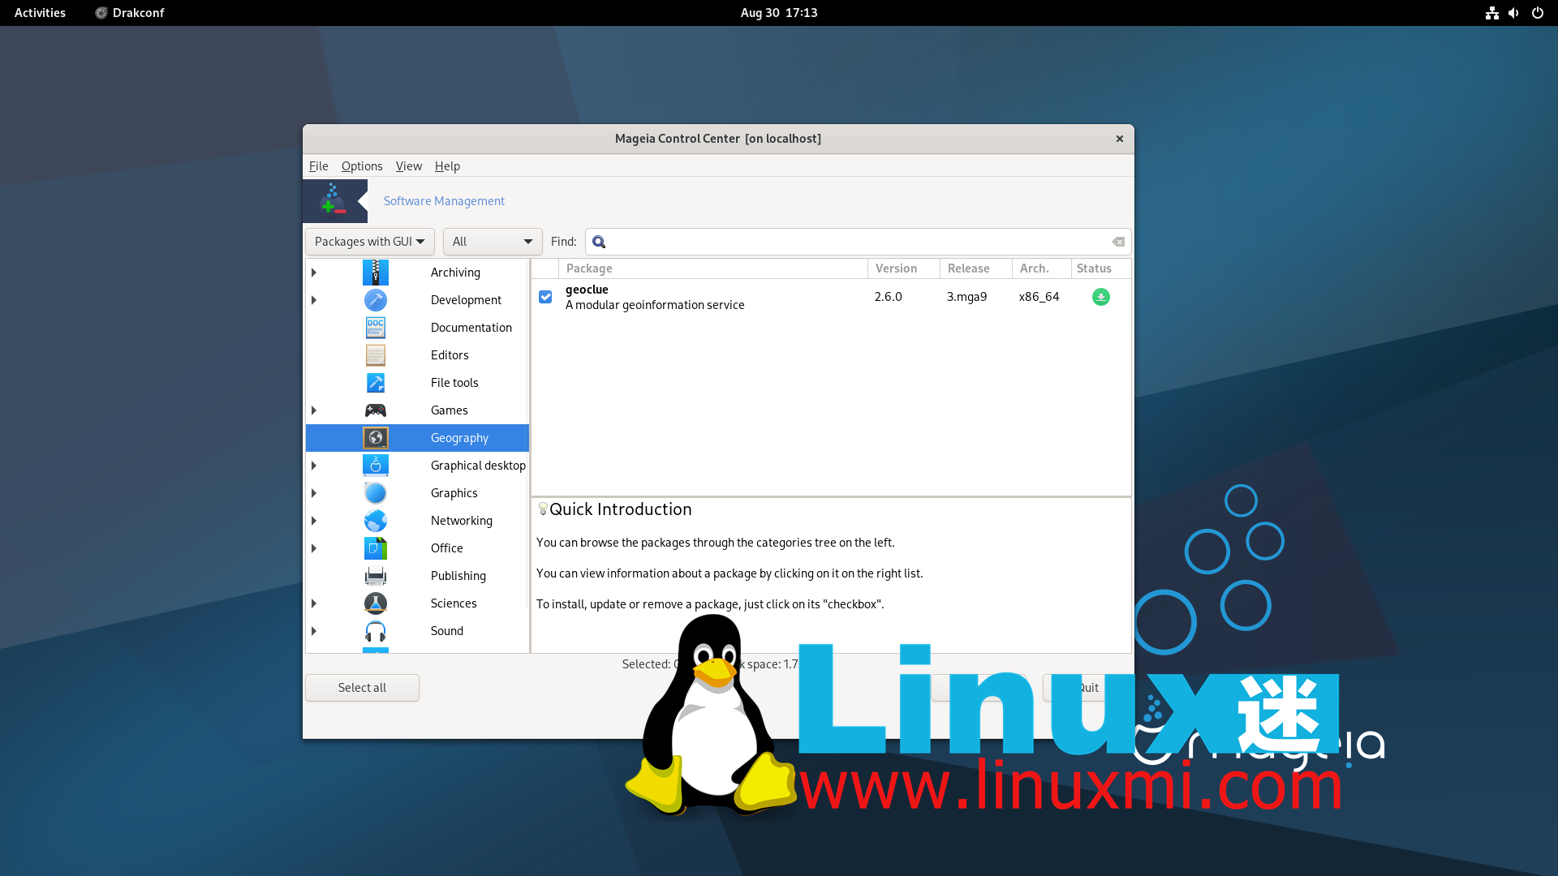
Task: Click the Graphical desktop category icon
Action: point(375,466)
